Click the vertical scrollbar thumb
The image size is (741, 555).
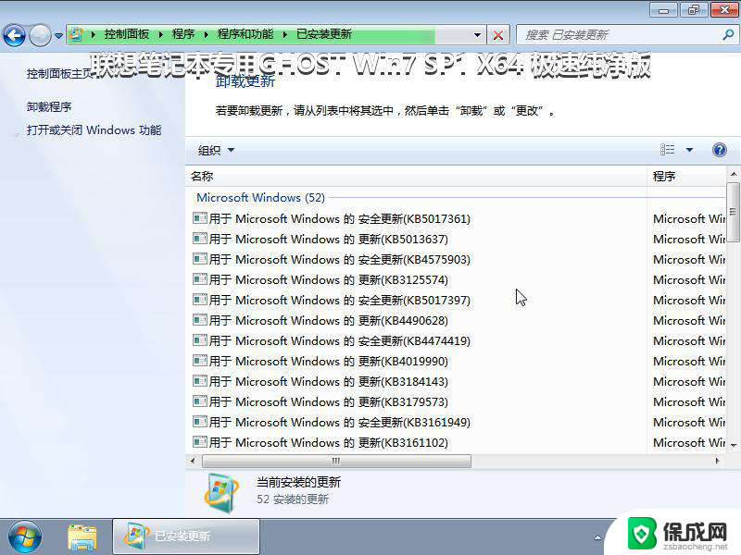[734, 213]
